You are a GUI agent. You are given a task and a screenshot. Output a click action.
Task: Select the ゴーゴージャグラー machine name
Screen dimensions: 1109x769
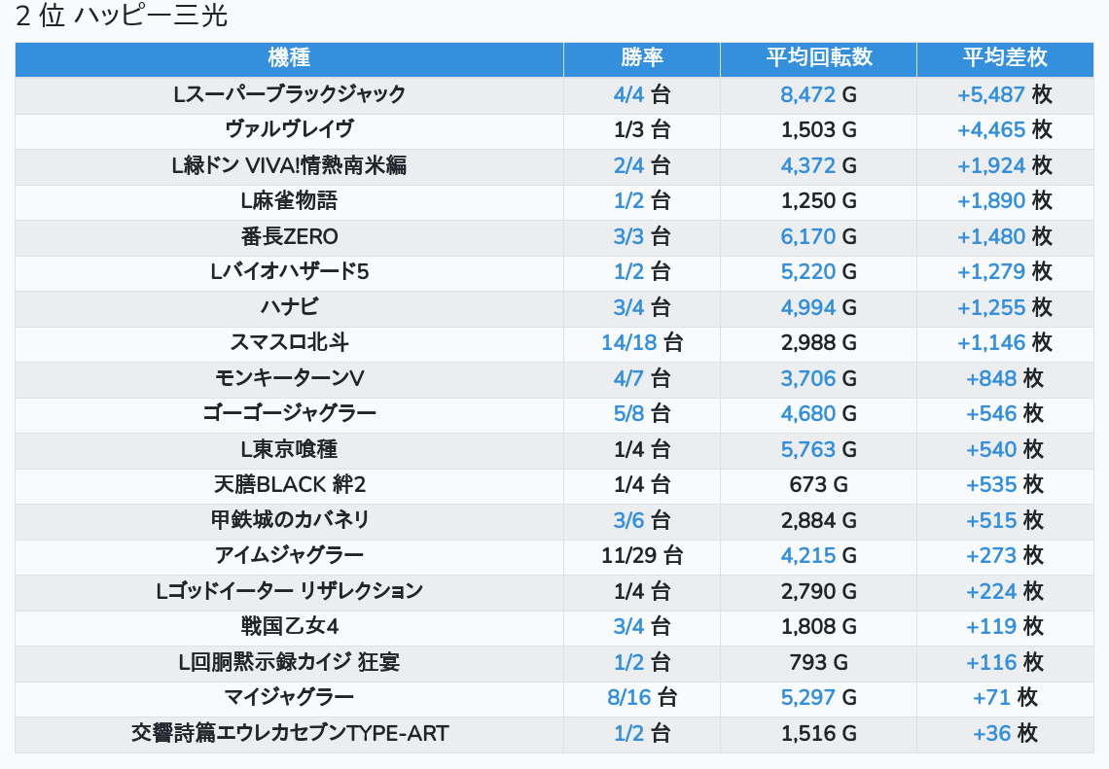click(x=289, y=413)
